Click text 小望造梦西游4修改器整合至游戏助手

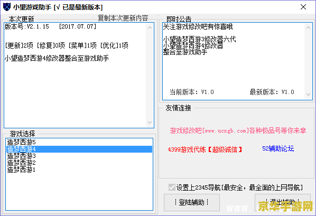coord(57,59)
